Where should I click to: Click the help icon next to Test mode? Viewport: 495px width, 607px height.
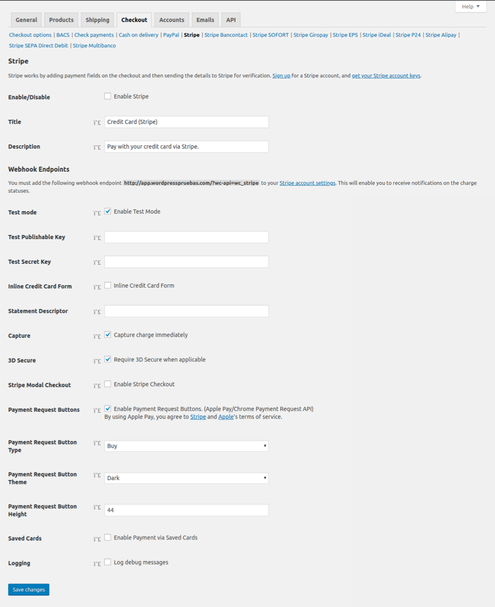point(97,213)
